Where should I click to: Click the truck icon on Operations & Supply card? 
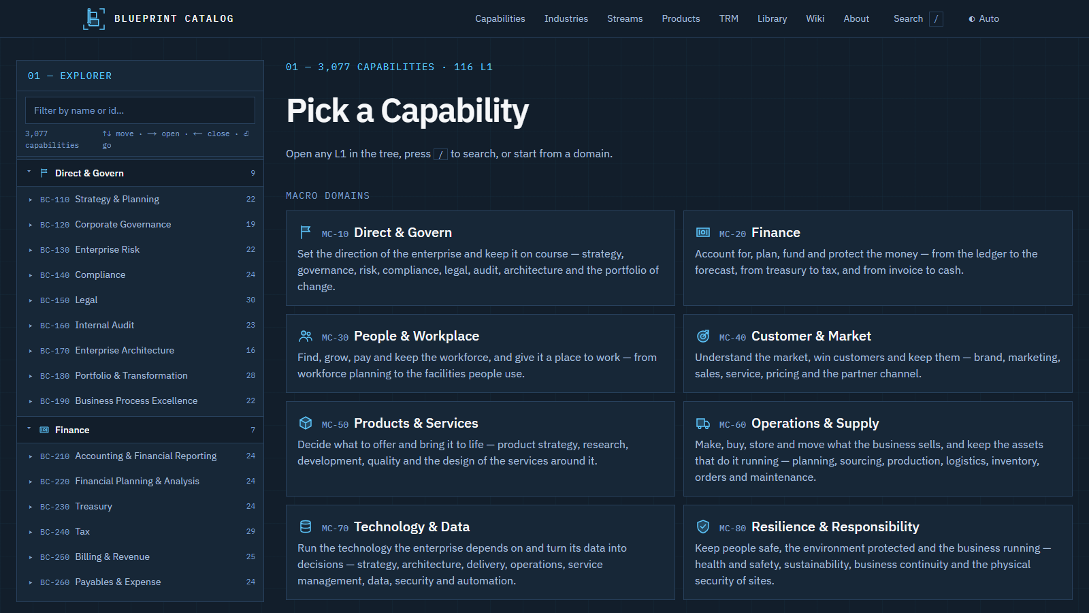[703, 423]
